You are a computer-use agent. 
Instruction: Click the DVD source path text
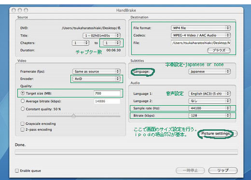point(91,28)
